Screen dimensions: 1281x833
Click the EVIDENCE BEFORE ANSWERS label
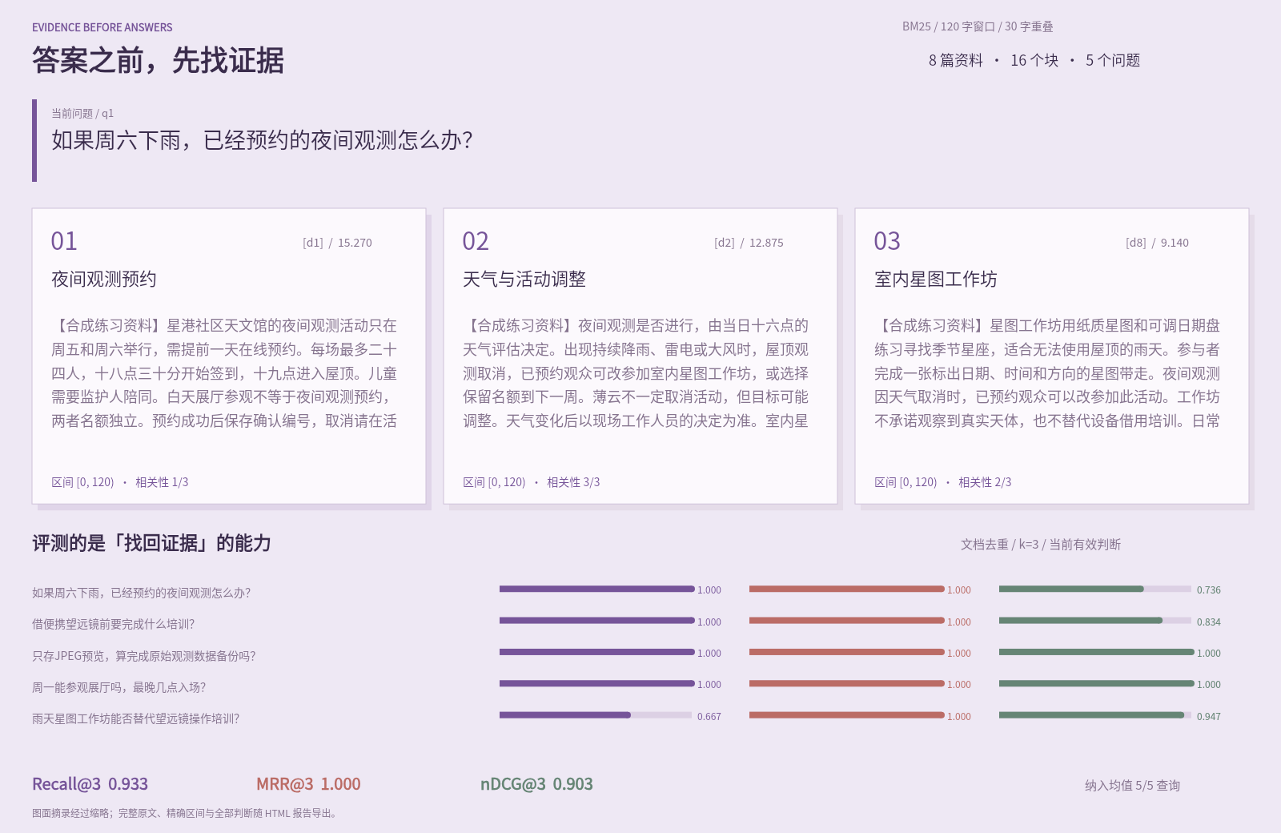(x=102, y=27)
